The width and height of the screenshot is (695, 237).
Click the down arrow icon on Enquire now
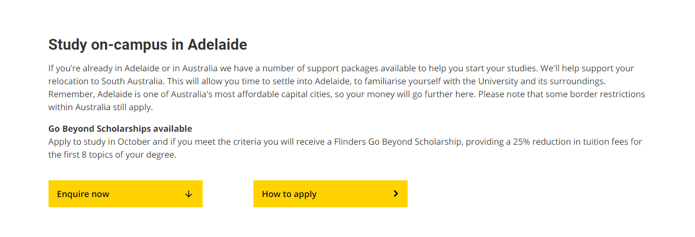[188, 194]
